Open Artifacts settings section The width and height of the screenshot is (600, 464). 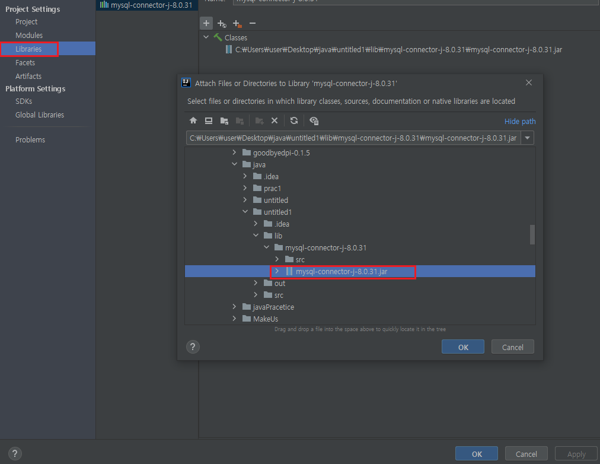click(x=28, y=76)
